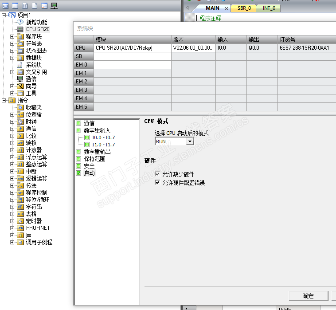
Task: Select the 启动 item in system block list
Action: tap(89, 173)
